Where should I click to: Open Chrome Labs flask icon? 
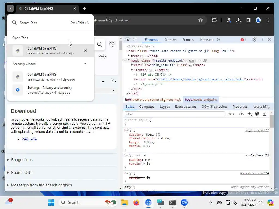pos(229,20)
